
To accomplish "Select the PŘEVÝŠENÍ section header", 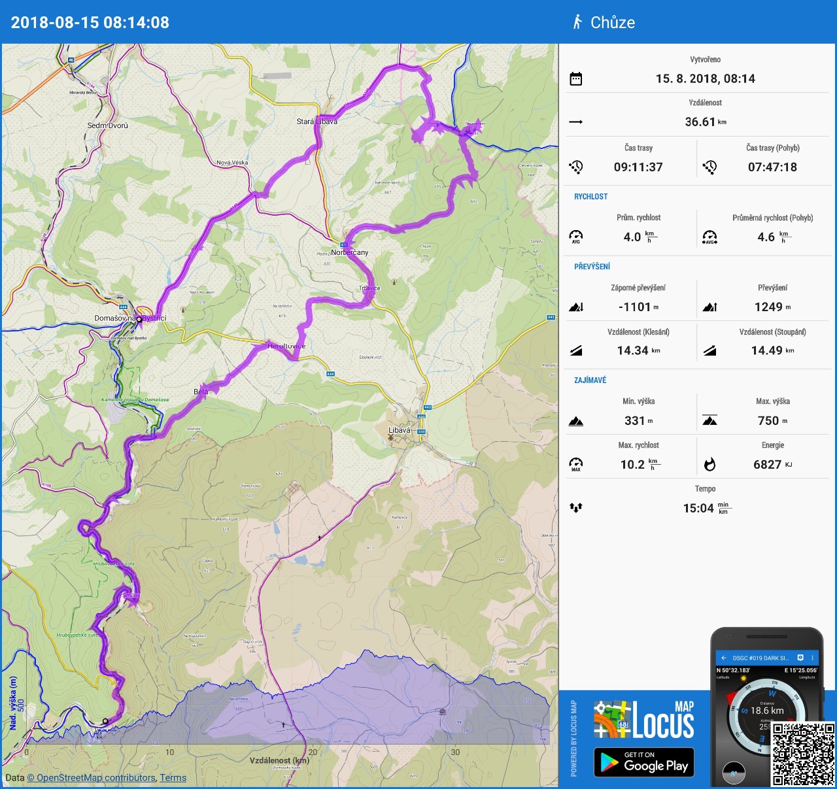I will tap(592, 267).
